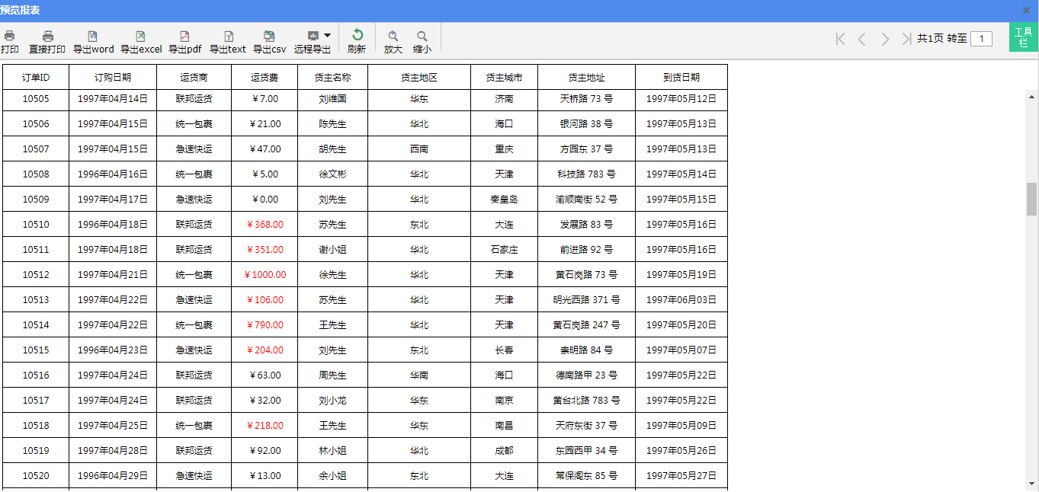Close the 预览报表 preview window
1039x492 pixels.
[1026, 10]
